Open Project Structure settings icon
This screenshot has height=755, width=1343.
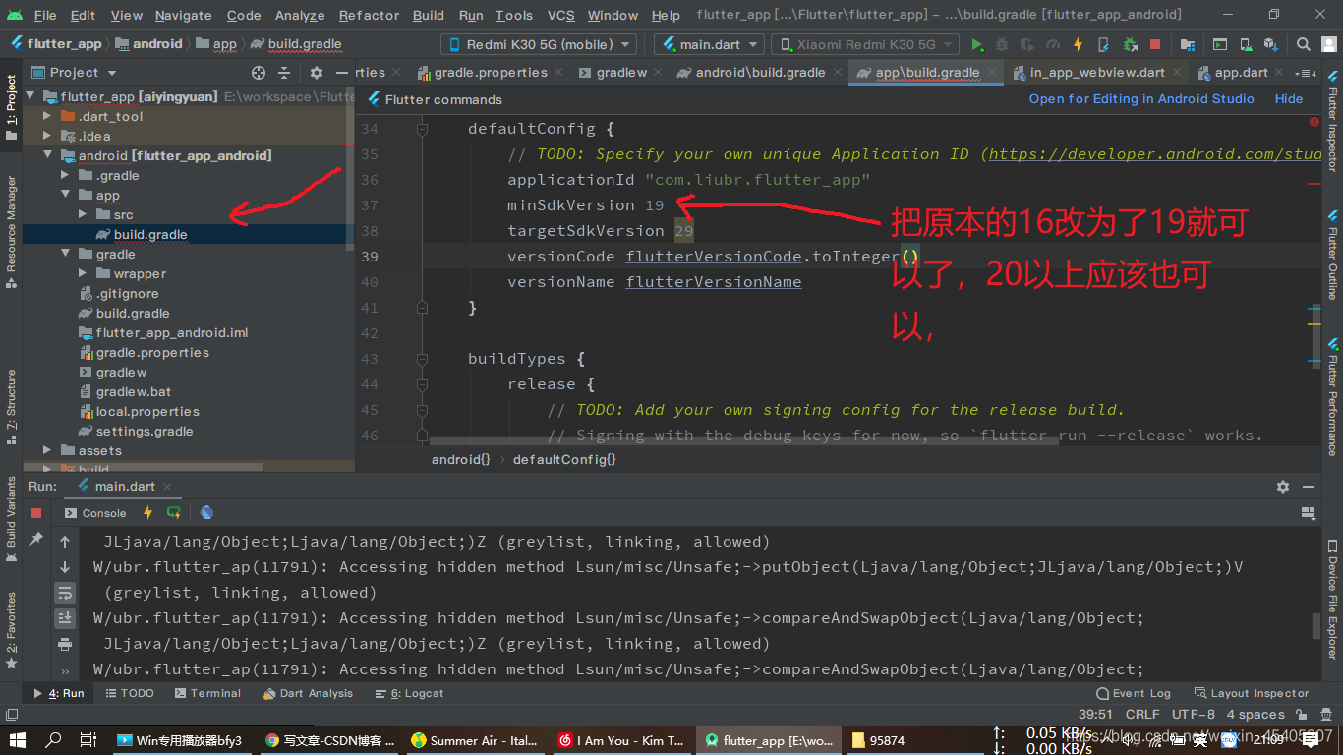pyautogui.click(x=1188, y=44)
